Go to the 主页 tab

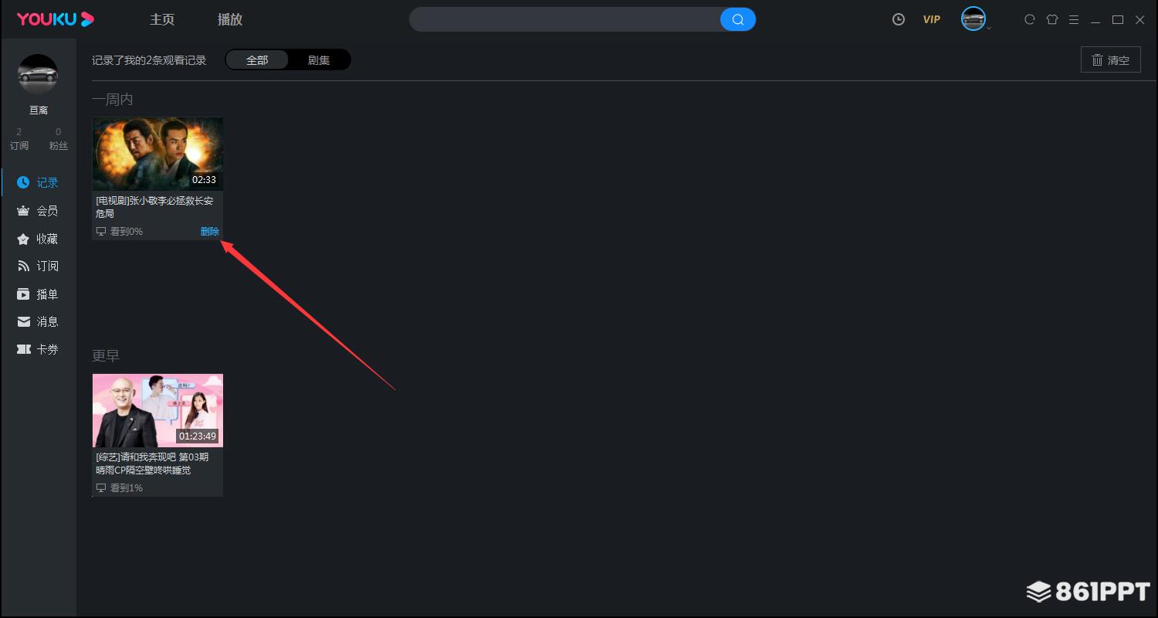coord(162,19)
